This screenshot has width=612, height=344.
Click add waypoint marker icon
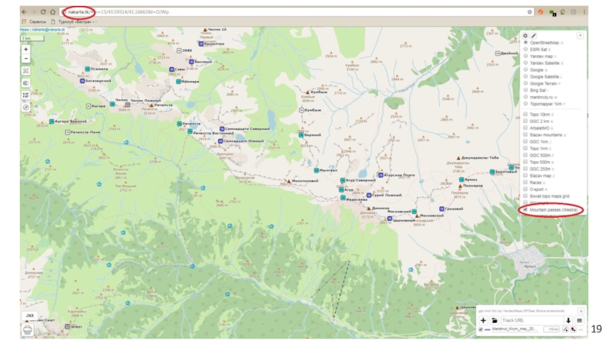pyautogui.click(x=573, y=329)
